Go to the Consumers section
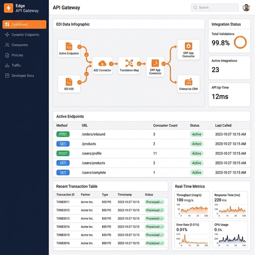Screen dimensions: 255x255 point(24,45)
